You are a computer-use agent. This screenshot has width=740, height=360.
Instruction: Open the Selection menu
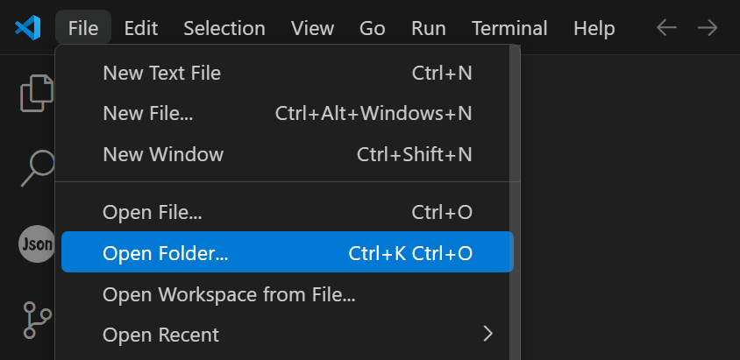pyautogui.click(x=224, y=28)
